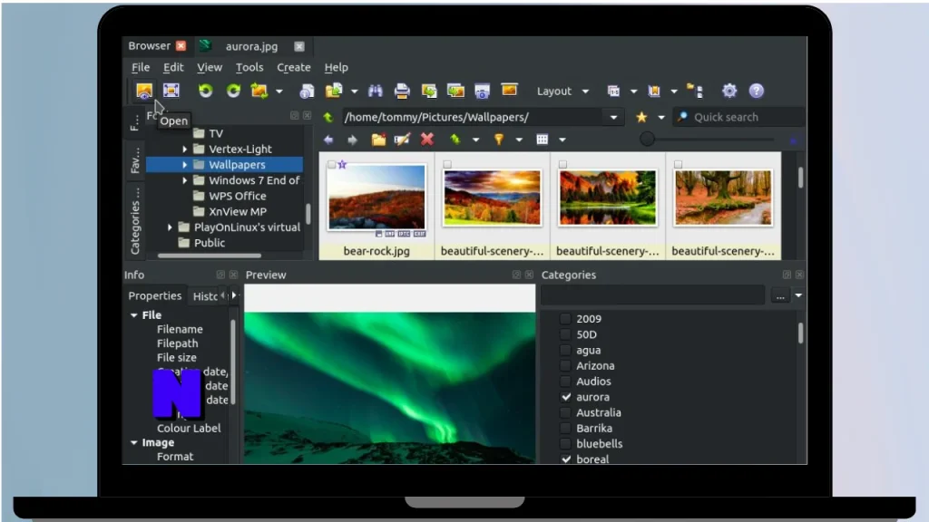Viewport: 929px width, 522px height.
Task: Click the file properties info icon
Action: pyautogui.click(x=307, y=92)
